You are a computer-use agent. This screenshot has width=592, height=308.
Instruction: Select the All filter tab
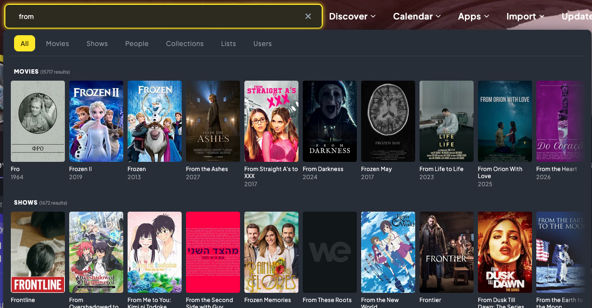pos(24,43)
